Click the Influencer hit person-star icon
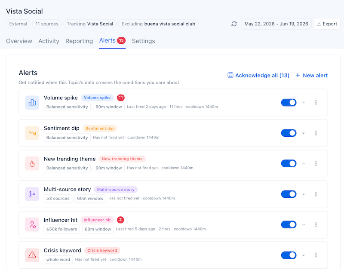The height and width of the screenshot is (270, 344). (x=32, y=224)
